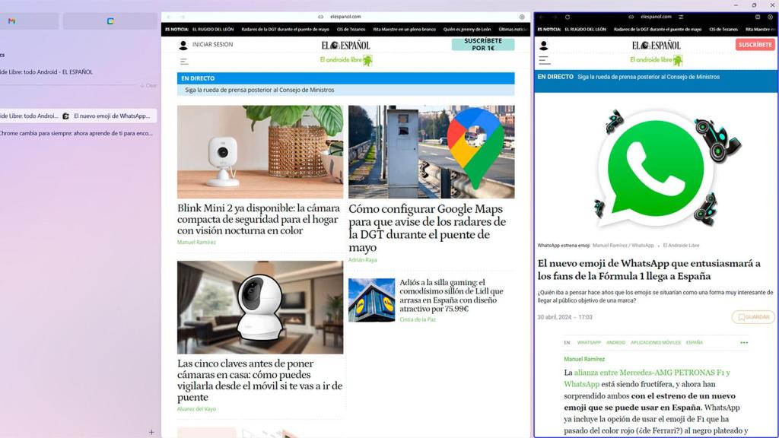Open Lidl store article thumbnail

tap(371, 300)
